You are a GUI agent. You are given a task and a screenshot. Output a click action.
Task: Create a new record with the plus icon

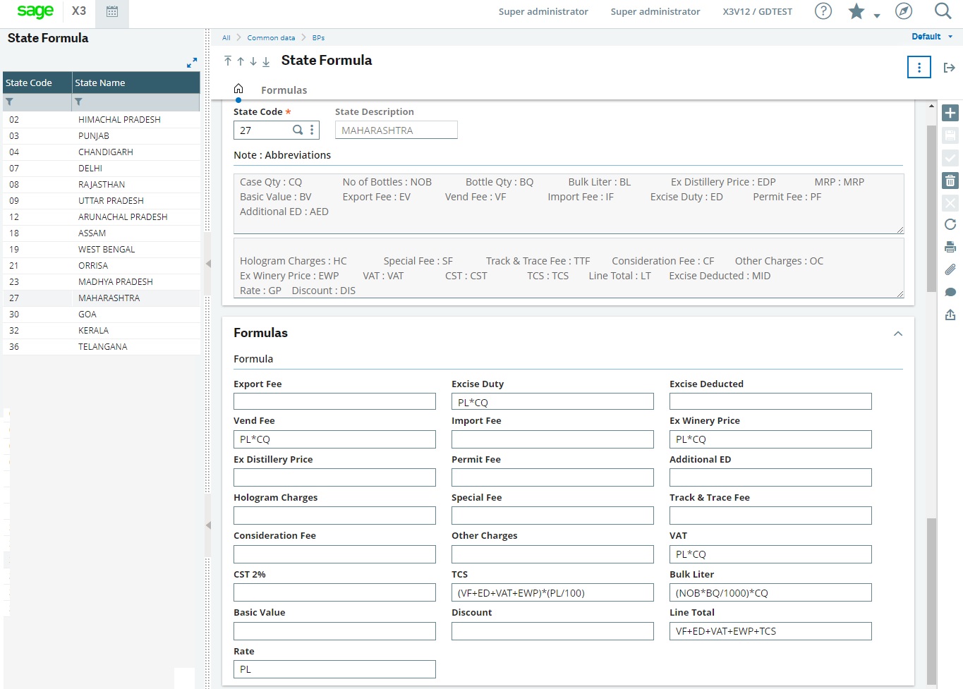[x=950, y=112]
